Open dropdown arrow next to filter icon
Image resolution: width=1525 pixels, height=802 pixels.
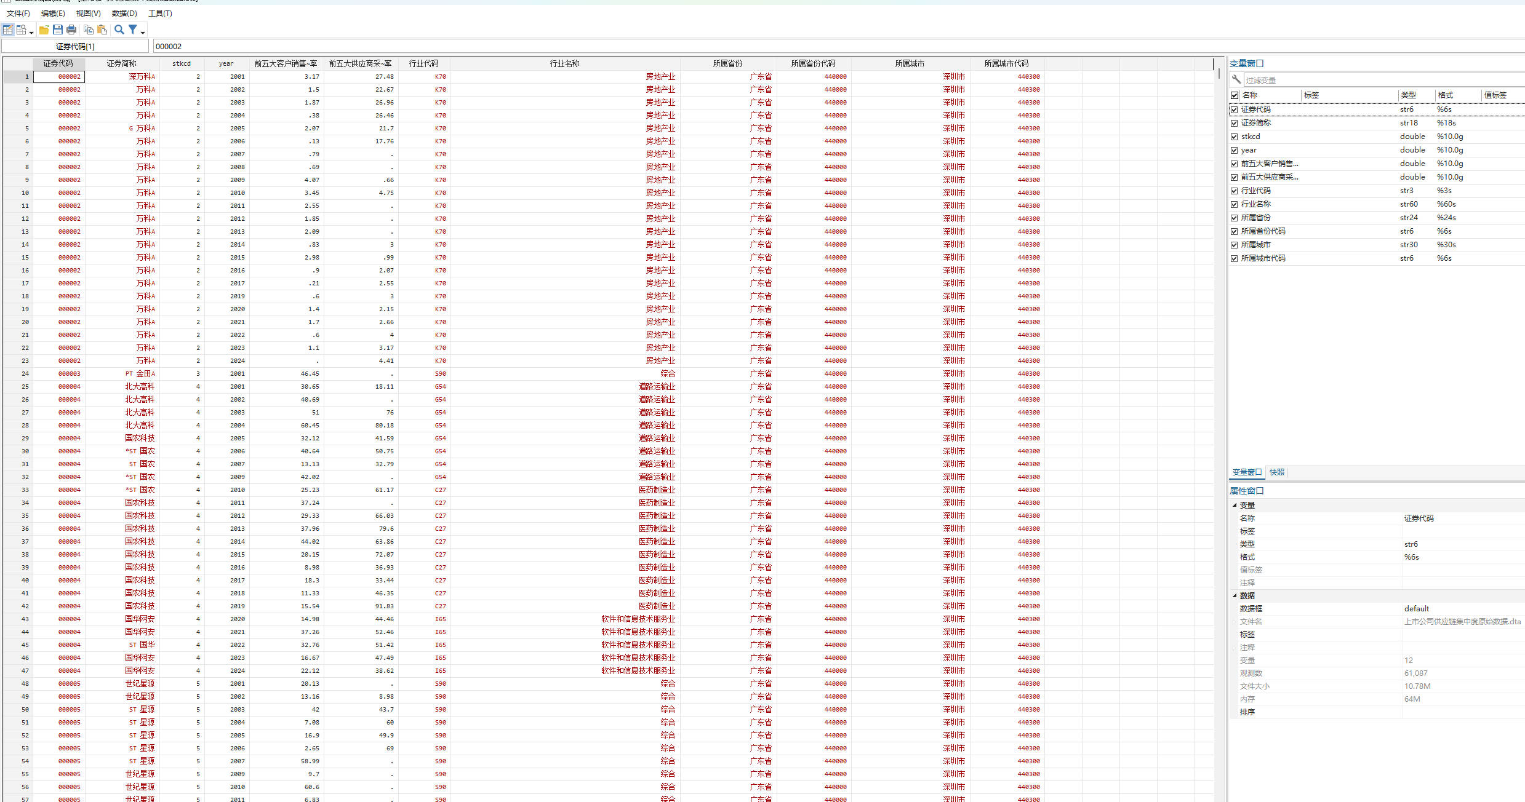(x=143, y=32)
